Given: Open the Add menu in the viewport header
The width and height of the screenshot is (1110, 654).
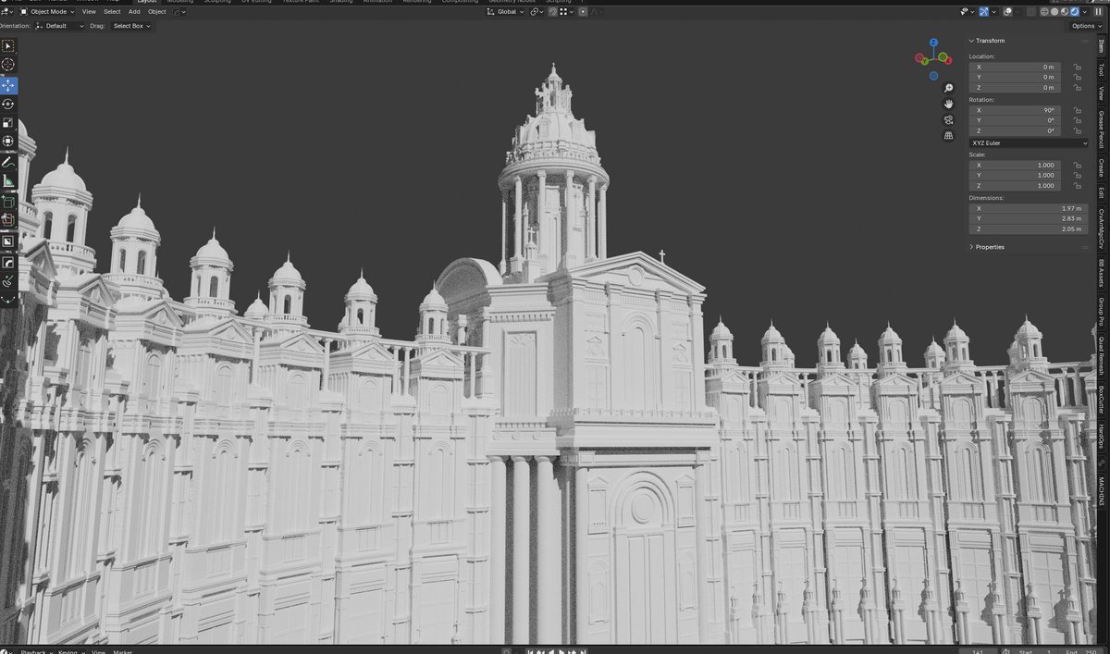Looking at the screenshot, I should 135,11.
